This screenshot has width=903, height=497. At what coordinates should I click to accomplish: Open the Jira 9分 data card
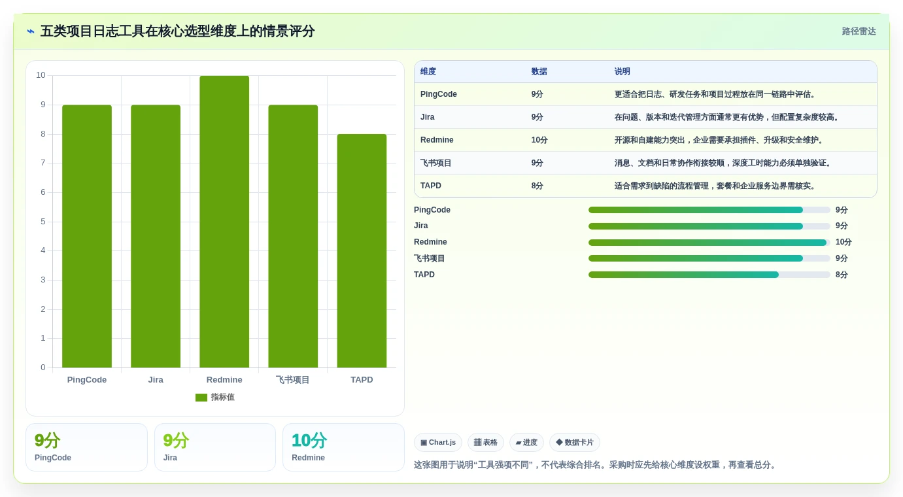tap(215, 447)
